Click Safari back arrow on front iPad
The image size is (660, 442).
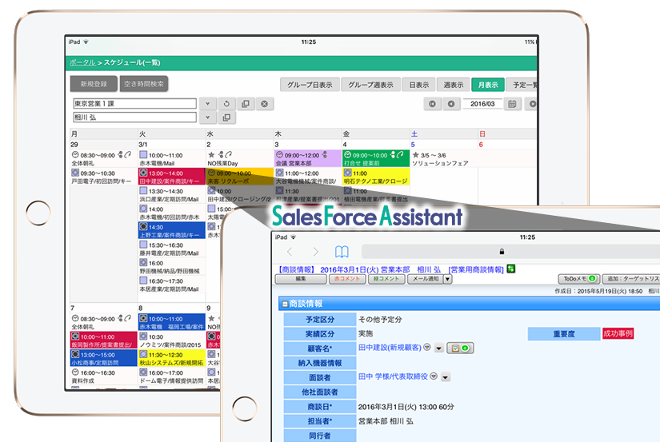(x=290, y=252)
